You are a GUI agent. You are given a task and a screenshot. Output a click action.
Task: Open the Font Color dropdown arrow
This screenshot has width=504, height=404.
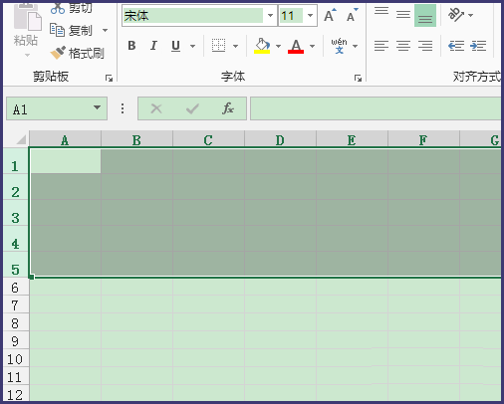coord(312,46)
